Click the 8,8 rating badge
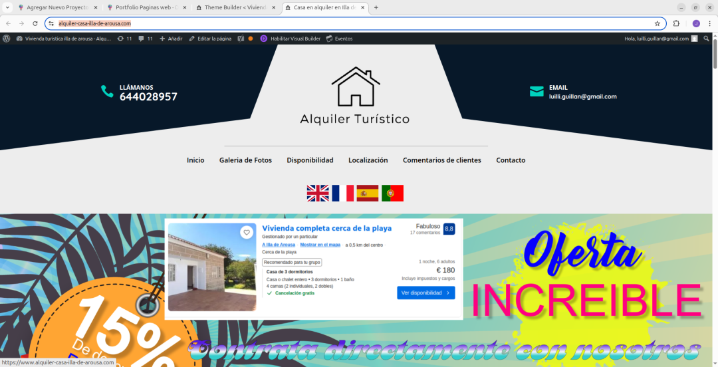This screenshot has height=367, width=718. click(x=449, y=229)
